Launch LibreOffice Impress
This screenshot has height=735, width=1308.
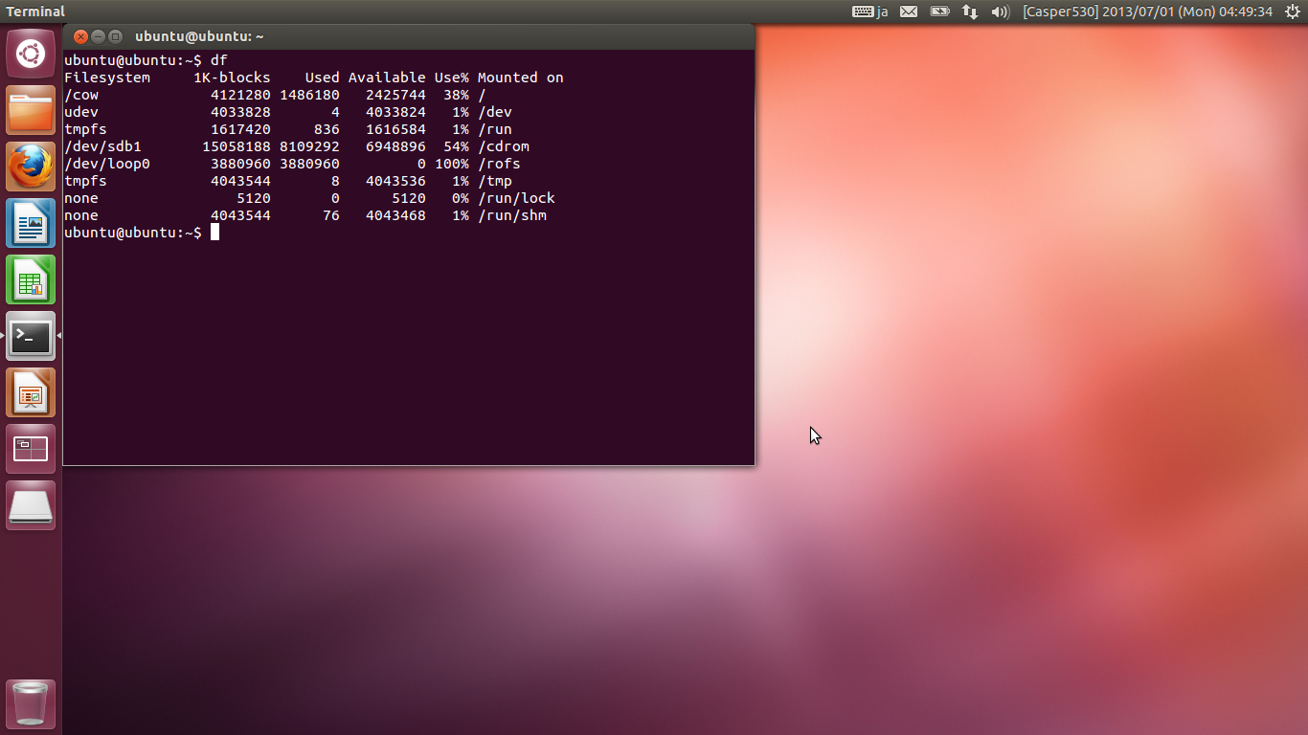31,392
